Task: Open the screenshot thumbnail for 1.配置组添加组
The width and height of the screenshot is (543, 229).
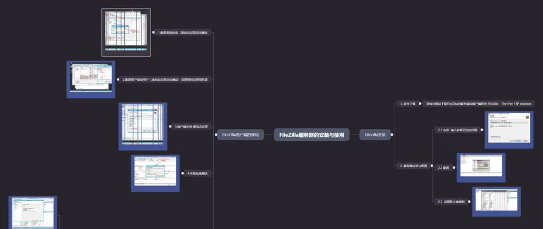Action: pyautogui.click(x=126, y=32)
